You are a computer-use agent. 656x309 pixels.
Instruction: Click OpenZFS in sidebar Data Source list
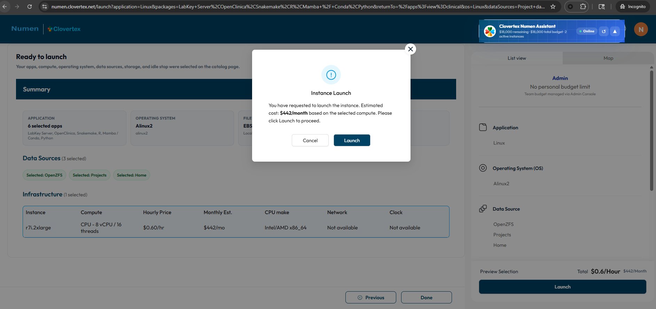tap(503, 224)
